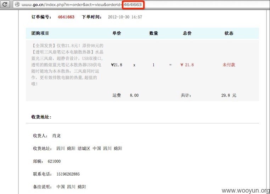
Task: Click the grand total 29.8 元
Action: coord(229,95)
